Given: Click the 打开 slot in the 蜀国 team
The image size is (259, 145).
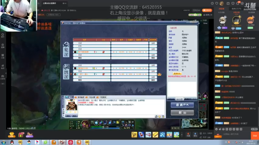Looking at the screenshot, I should (92, 46).
